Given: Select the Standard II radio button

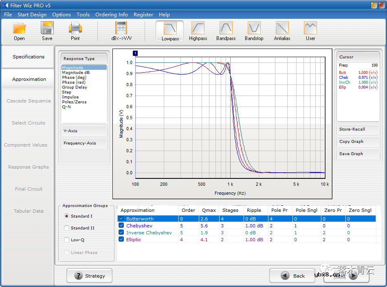Looking at the screenshot, I should point(67,228).
